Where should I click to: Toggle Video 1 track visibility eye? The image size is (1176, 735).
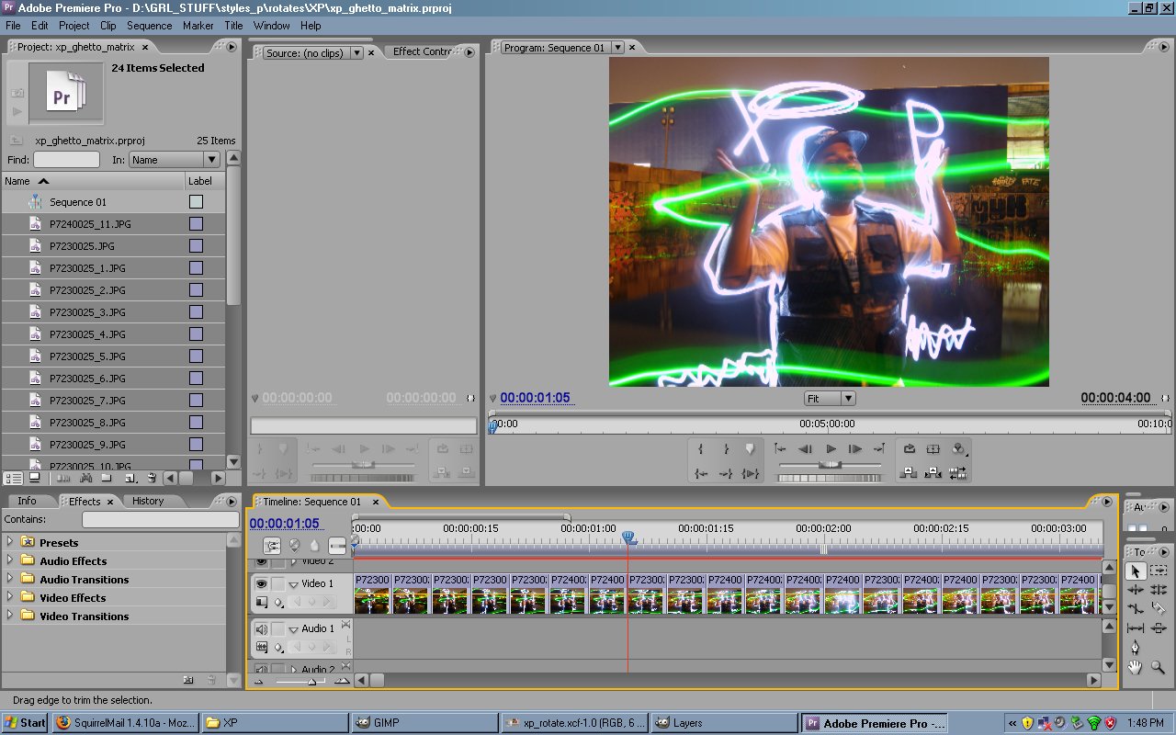[262, 584]
